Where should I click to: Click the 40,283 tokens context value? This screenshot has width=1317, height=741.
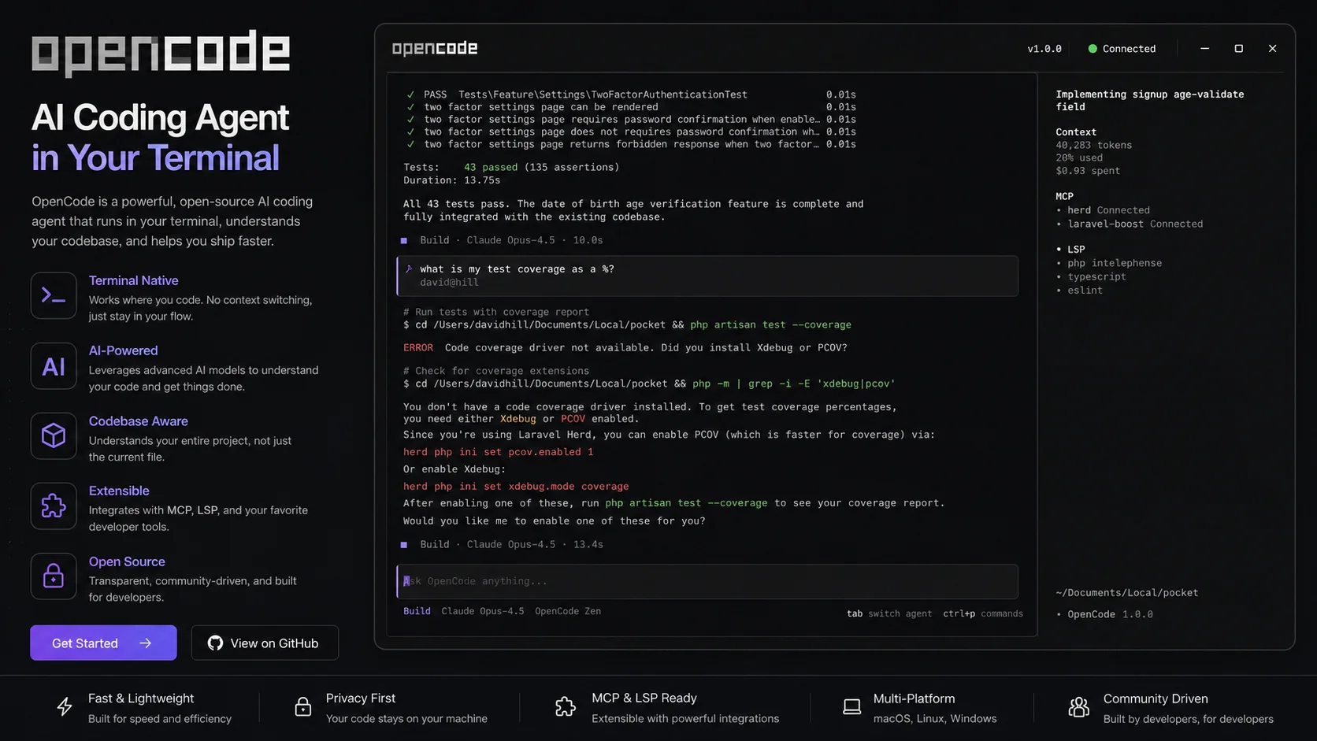pyautogui.click(x=1093, y=145)
